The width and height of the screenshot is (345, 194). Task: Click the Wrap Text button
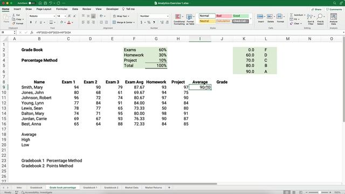tap(121, 16)
